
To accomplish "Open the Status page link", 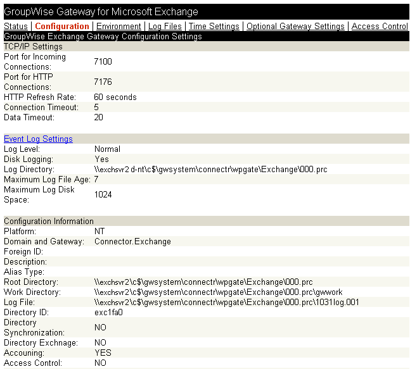I will click(16, 26).
